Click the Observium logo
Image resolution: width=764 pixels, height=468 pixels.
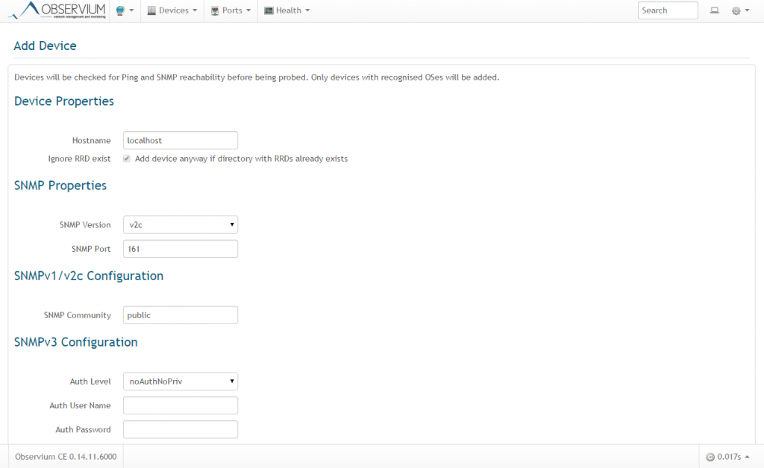[x=58, y=10]
